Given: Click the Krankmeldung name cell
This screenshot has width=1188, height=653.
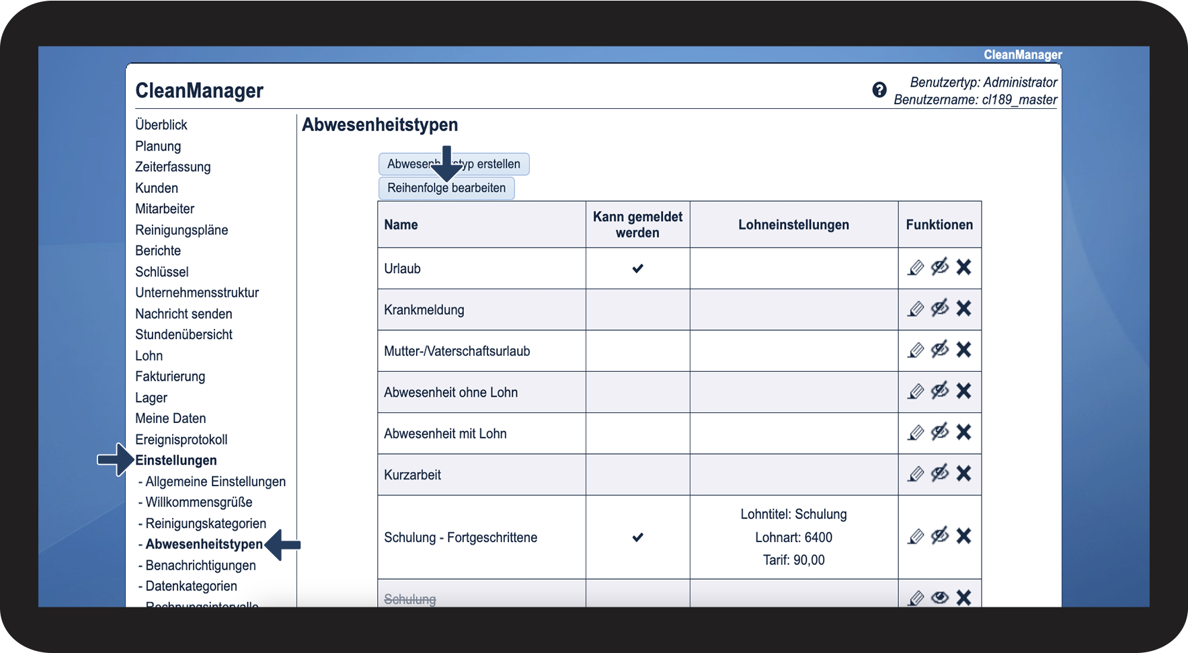Looking at the screenshot, I should 481,310.
